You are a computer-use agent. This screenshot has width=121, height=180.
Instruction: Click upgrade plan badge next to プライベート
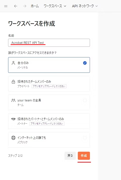49,86
